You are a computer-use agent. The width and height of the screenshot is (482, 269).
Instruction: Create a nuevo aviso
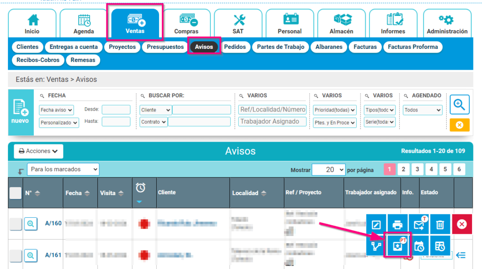click(21, 112)
